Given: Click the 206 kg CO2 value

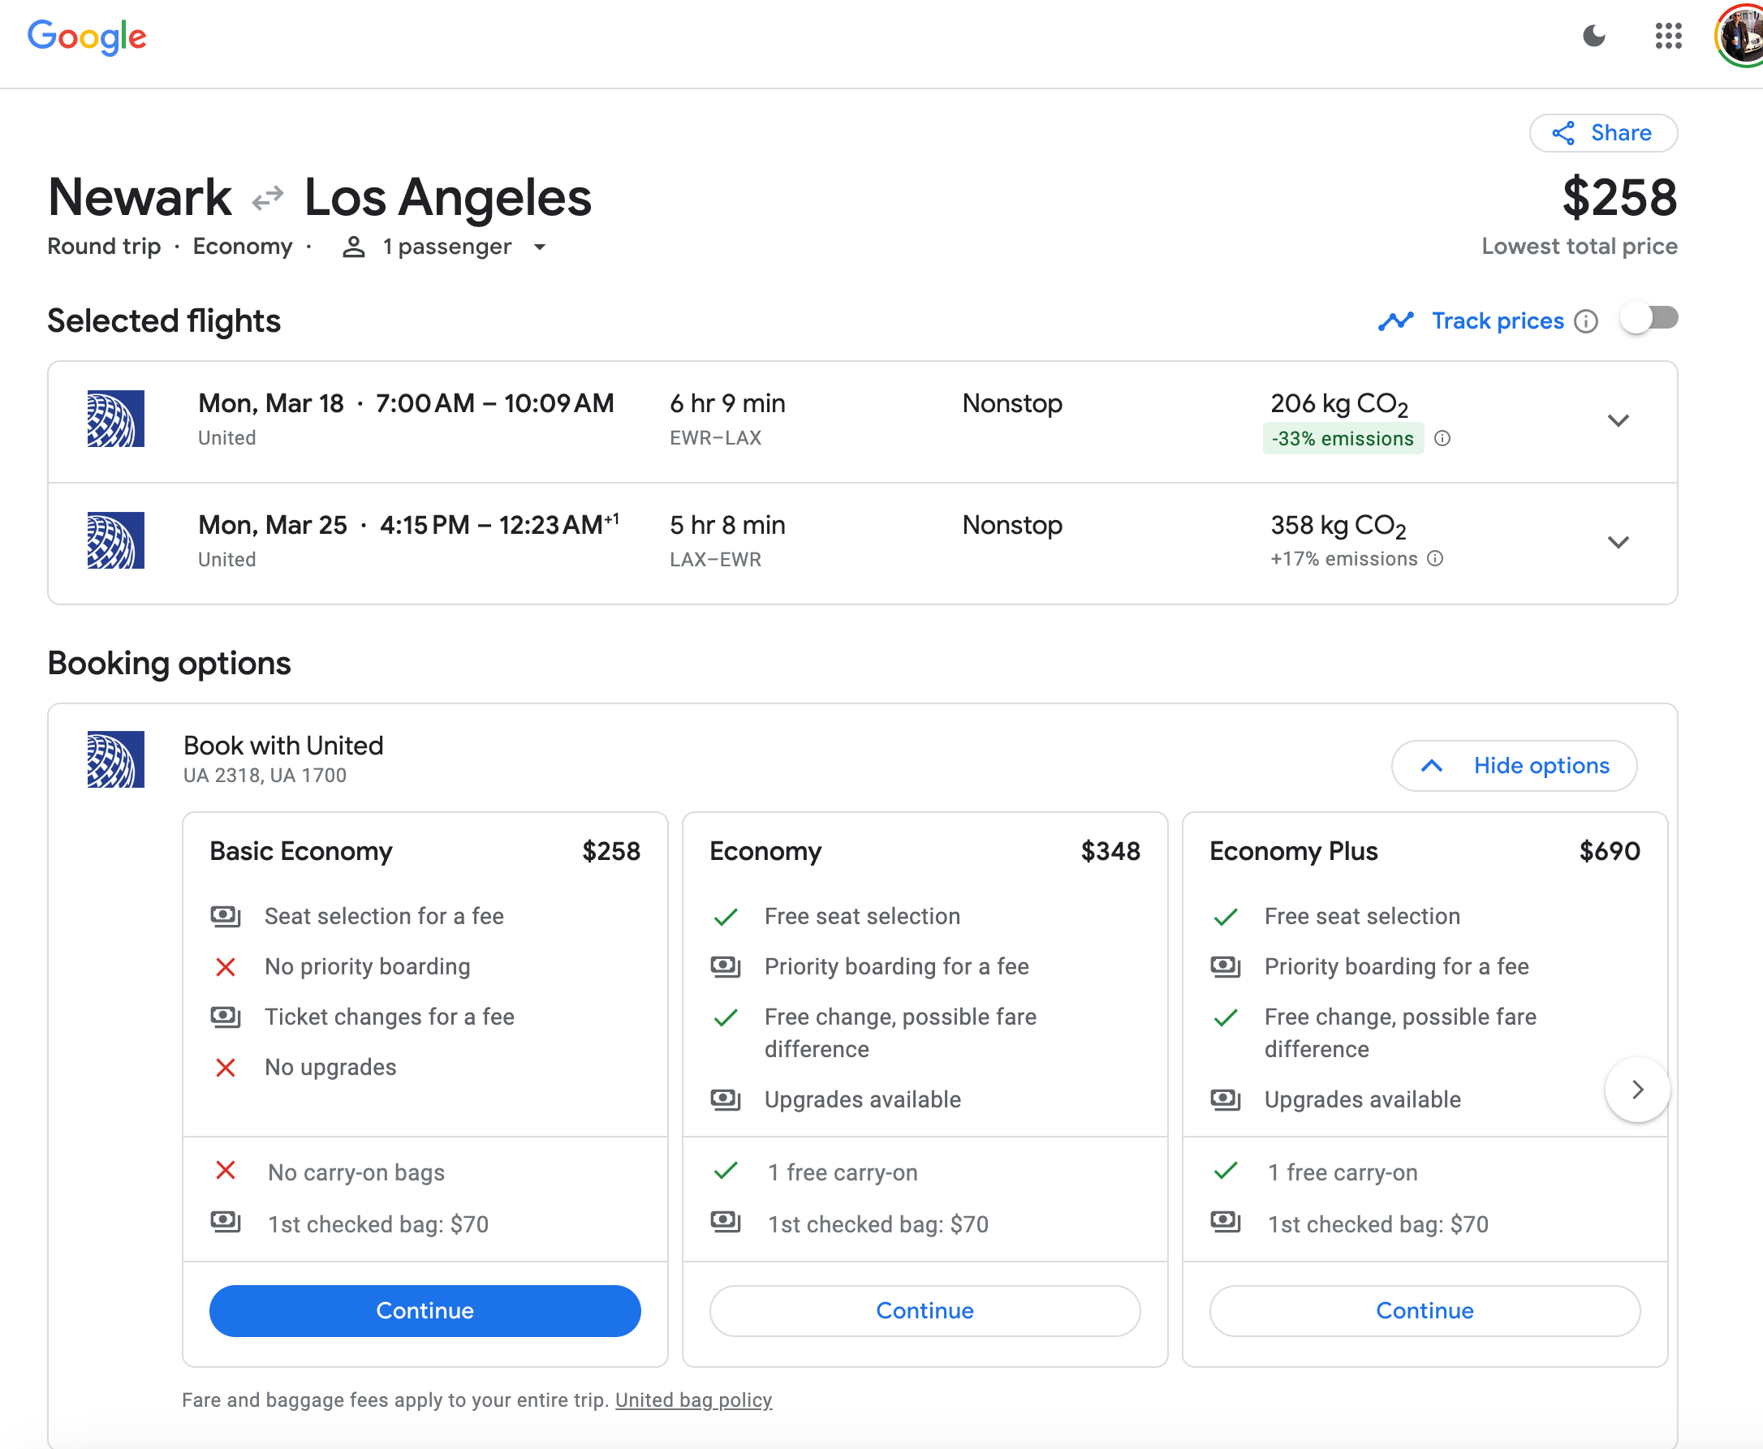Looking at the screenshot, I should point(1338,405).
